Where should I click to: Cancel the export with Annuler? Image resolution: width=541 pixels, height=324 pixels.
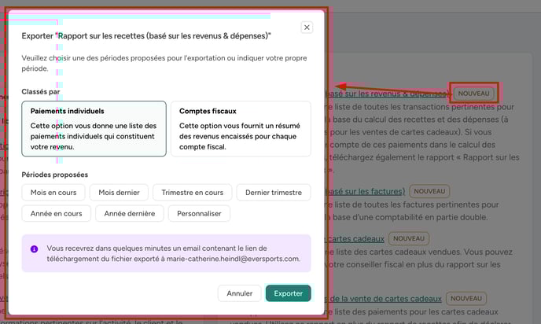[x=240, y=293]
